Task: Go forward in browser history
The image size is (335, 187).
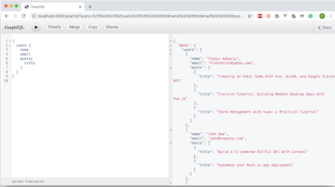Action: point(15,16)
